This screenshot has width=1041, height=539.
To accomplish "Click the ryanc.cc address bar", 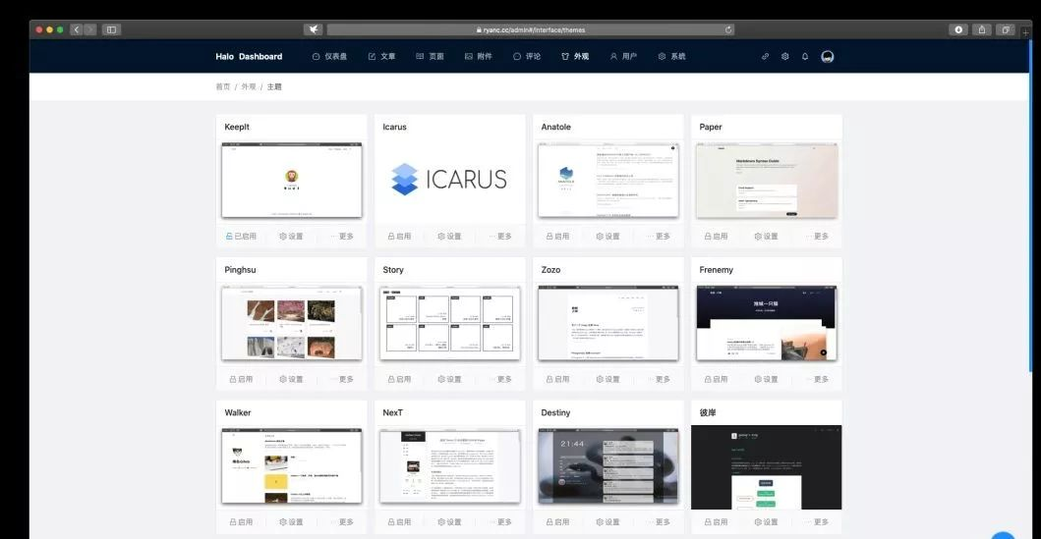I will (531, 29).
